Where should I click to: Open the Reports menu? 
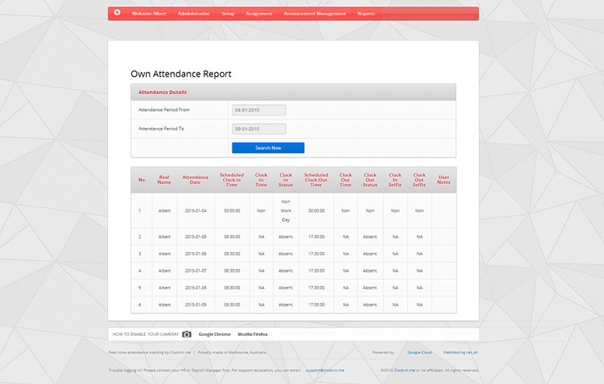tap(366, 13)
